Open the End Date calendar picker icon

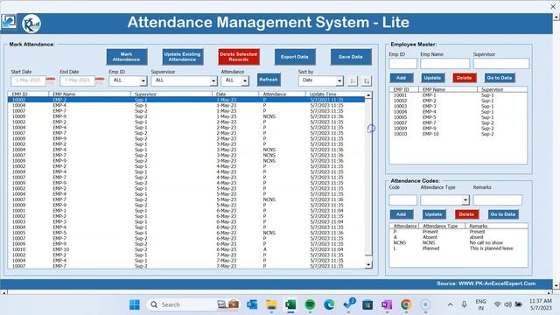tap(100, 80)
